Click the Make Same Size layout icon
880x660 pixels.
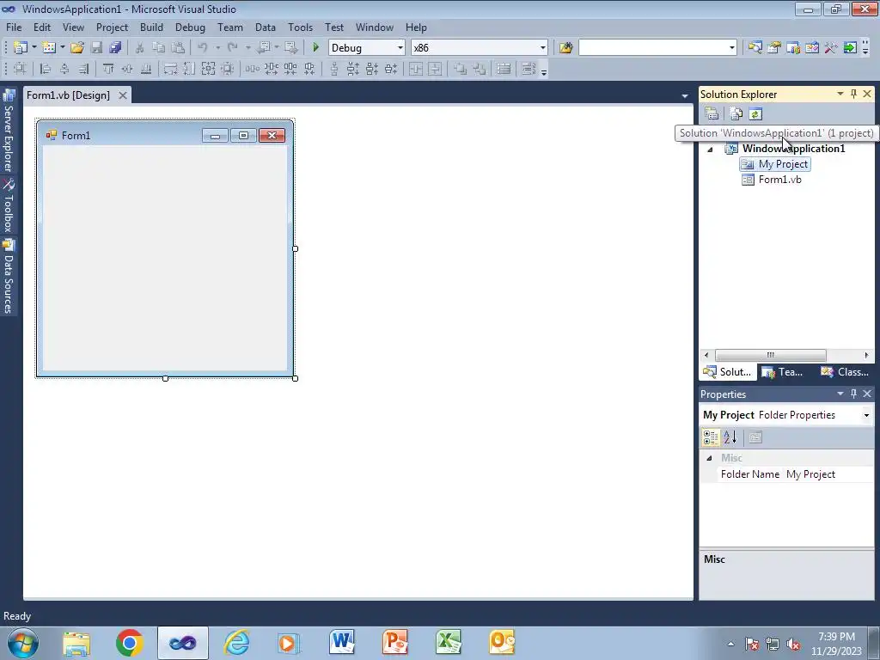coord(208,69)
